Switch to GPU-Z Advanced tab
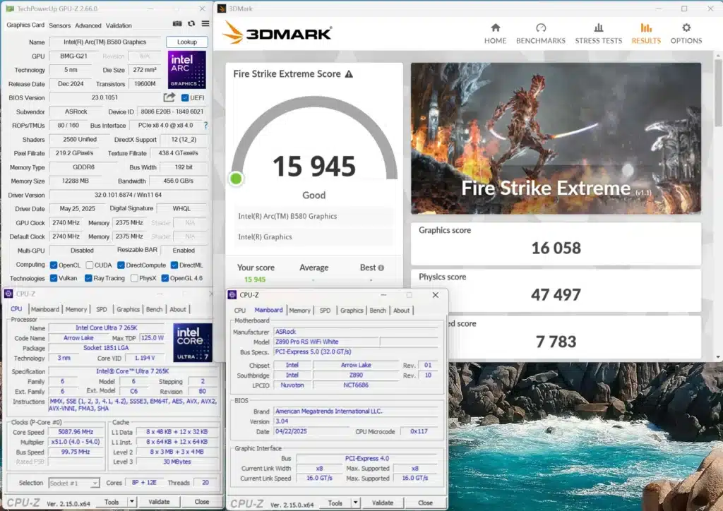This screenshot has width=723, height=511. (x=88, y=26)
